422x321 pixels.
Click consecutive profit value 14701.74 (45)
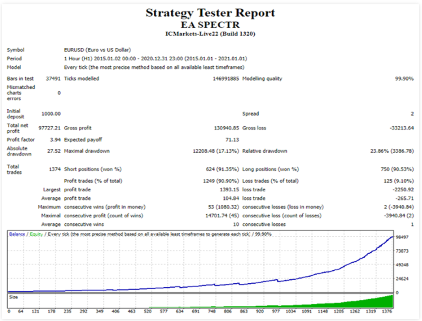pyautogui.click(x=222, y=216)
